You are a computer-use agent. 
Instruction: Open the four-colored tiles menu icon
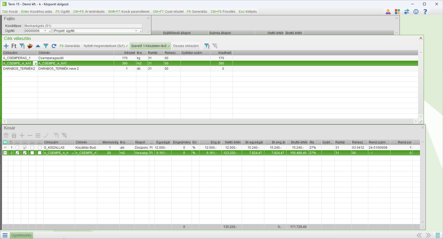397,12
